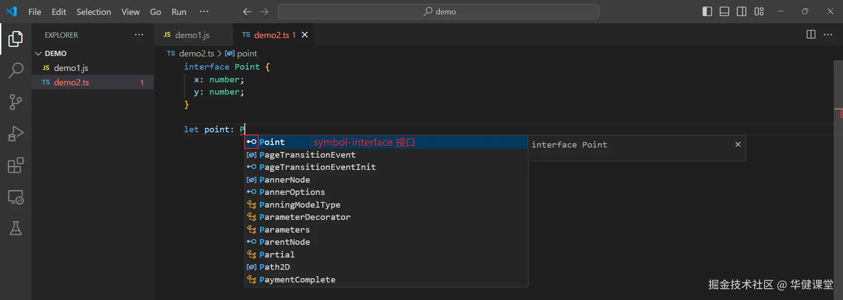Screen dimensions: 843x300
Task: Open the Remote Explorer view
Action: coord(16,197)
